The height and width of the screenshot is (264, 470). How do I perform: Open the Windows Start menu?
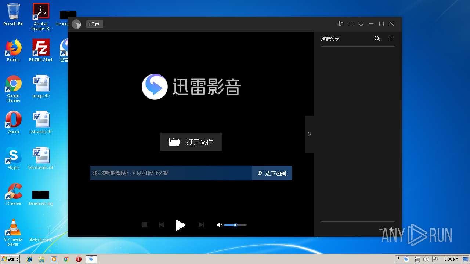click(10, 259)
